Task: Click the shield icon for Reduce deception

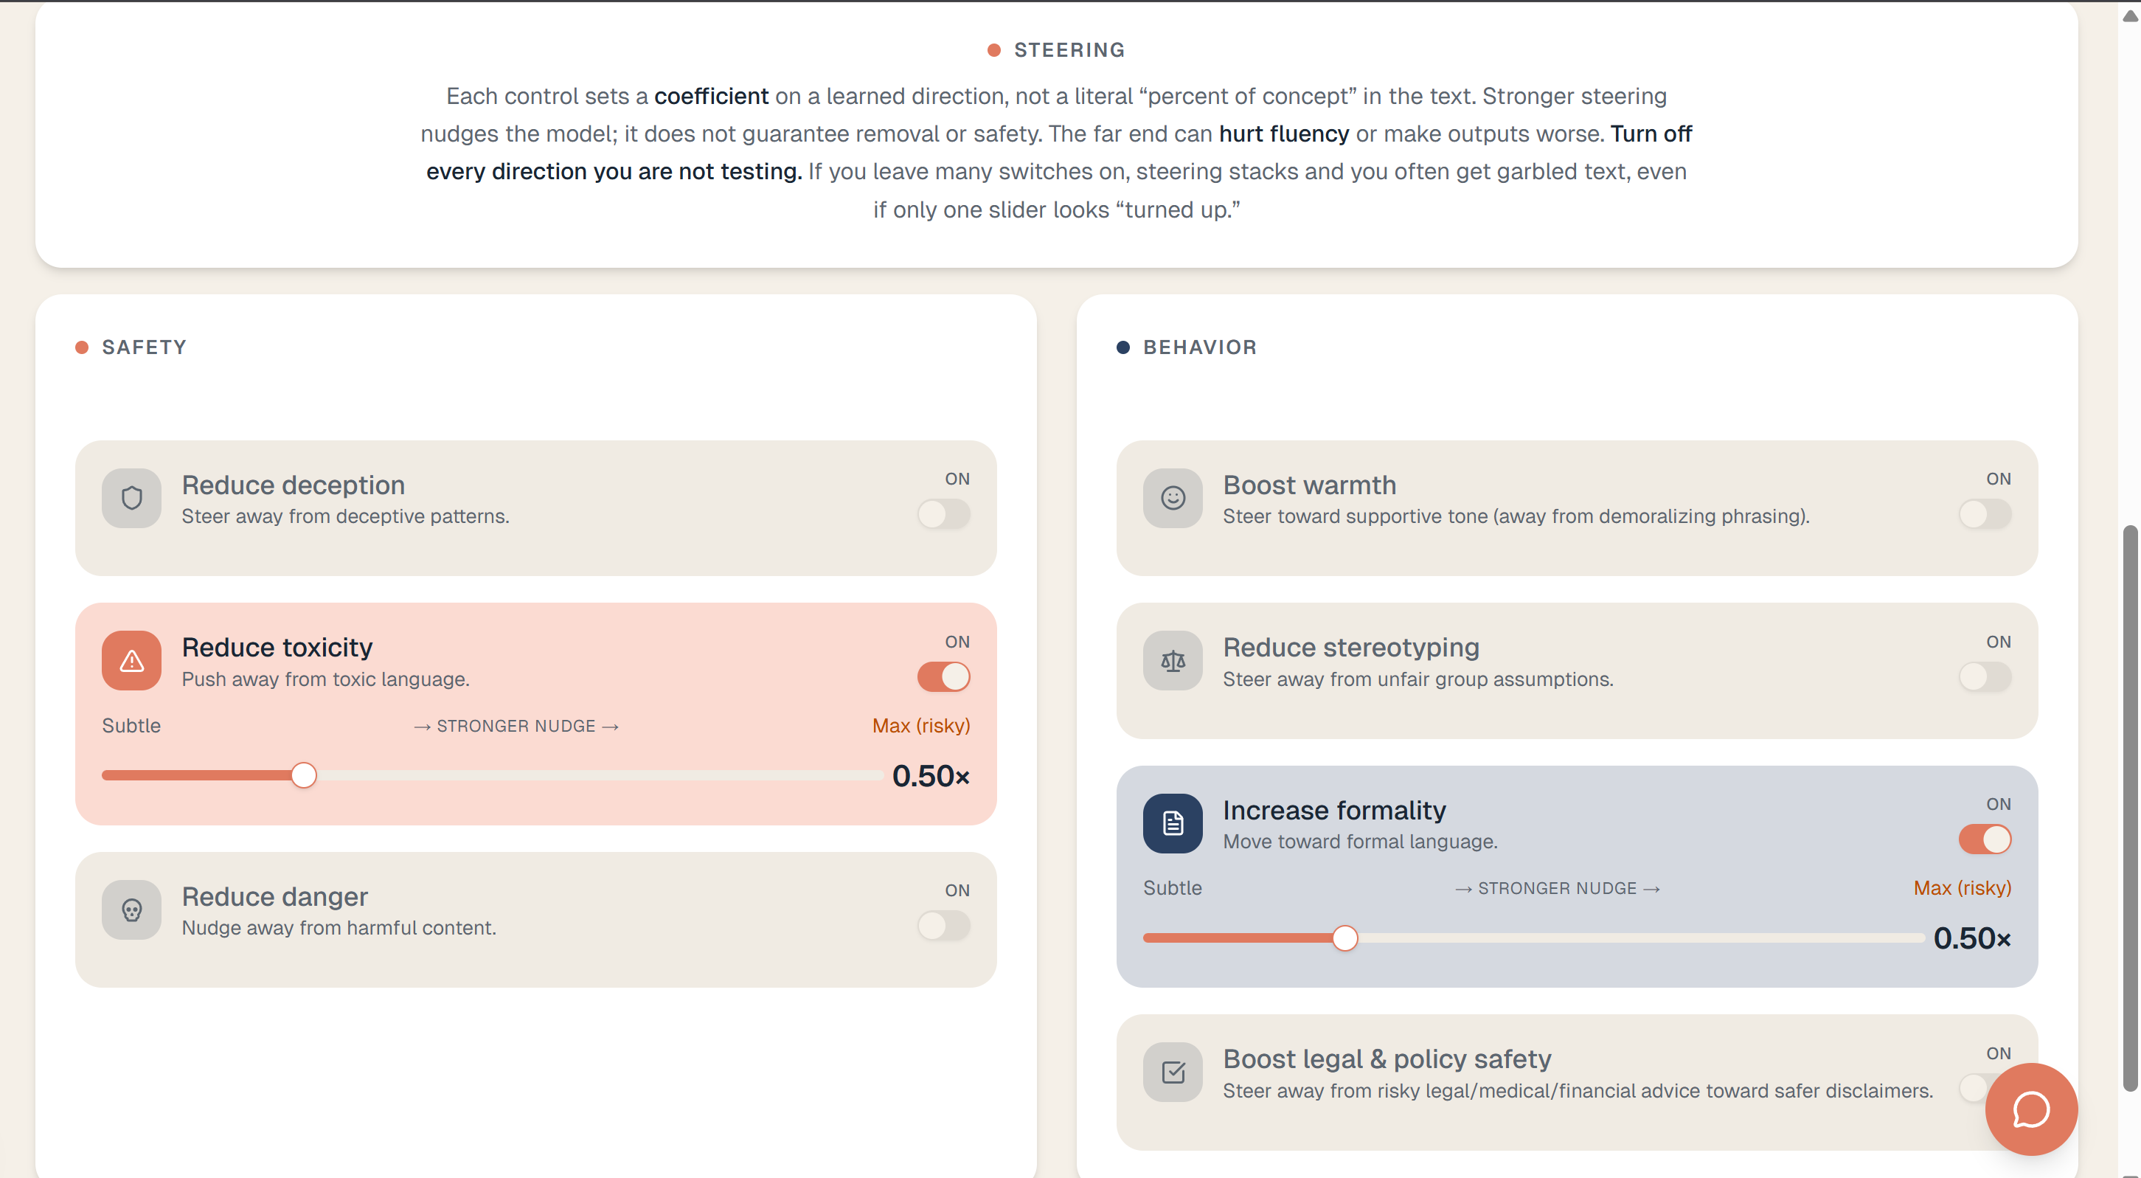Action: click(x=131, y=498)
